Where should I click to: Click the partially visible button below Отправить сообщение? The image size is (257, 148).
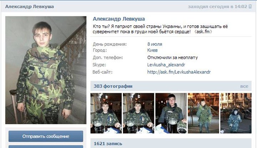(46, 147)
